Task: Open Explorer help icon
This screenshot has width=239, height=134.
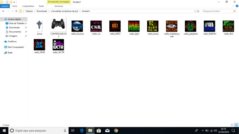Action: 237,6
